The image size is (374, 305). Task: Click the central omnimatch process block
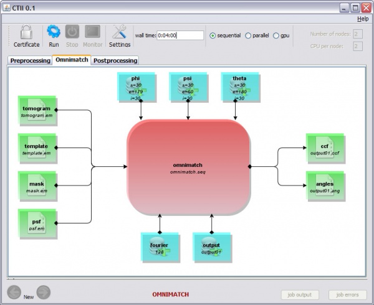(187, 167)
